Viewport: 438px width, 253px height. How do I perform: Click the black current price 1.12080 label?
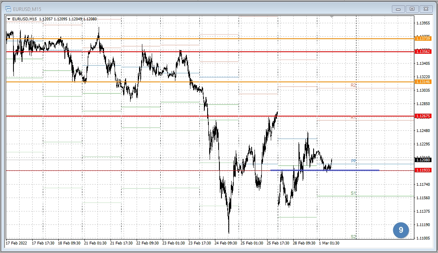[423, 160]
